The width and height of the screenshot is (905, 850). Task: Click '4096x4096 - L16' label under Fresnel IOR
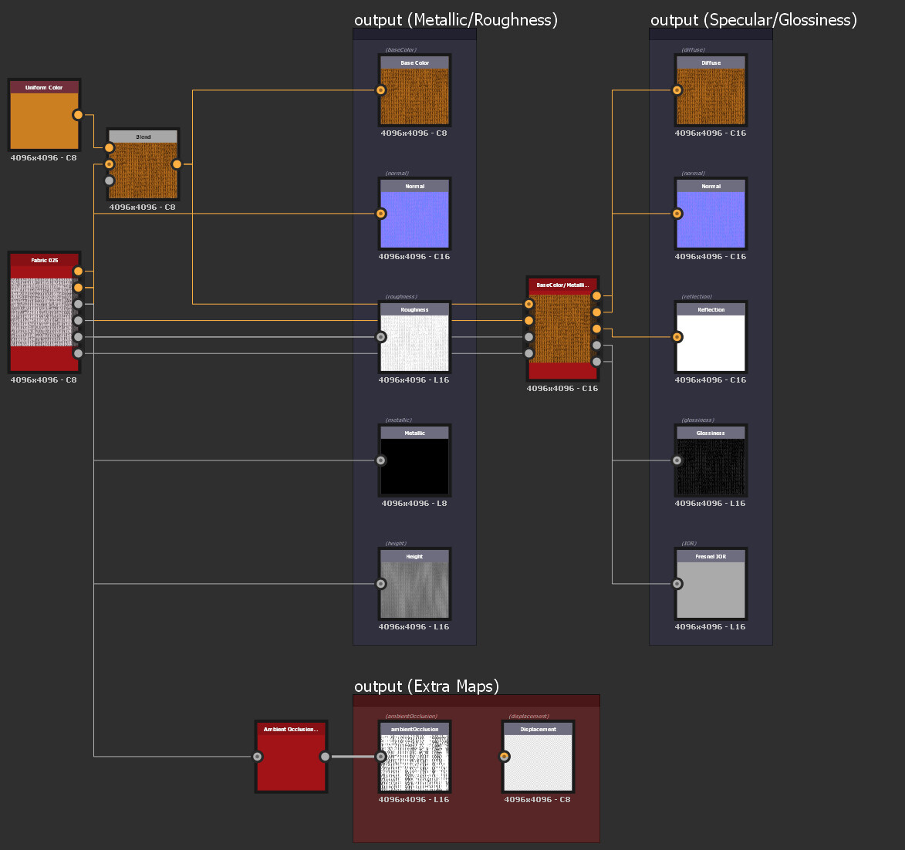(x=710, y=626)
